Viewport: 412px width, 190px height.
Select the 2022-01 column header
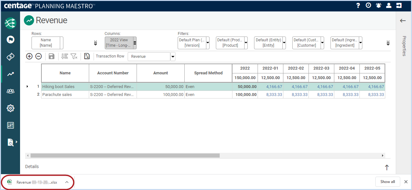point(270,68)
